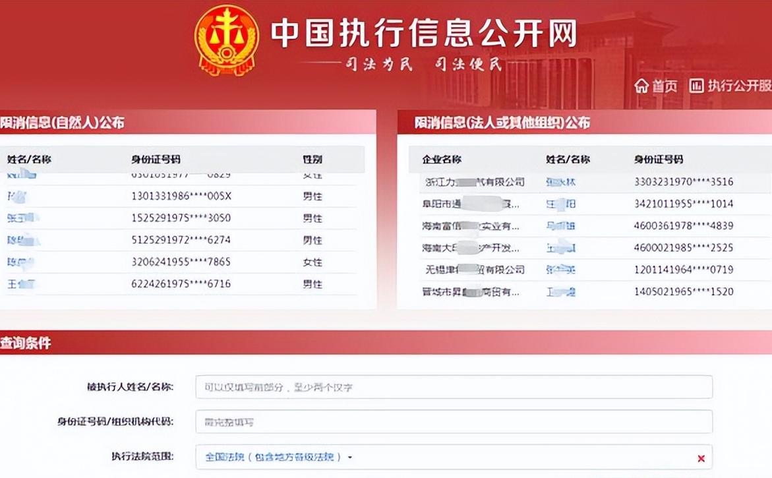Focus the 身份证号码/组织机构代码 input field
772x478 pixels.
click(x=454, y=421)
